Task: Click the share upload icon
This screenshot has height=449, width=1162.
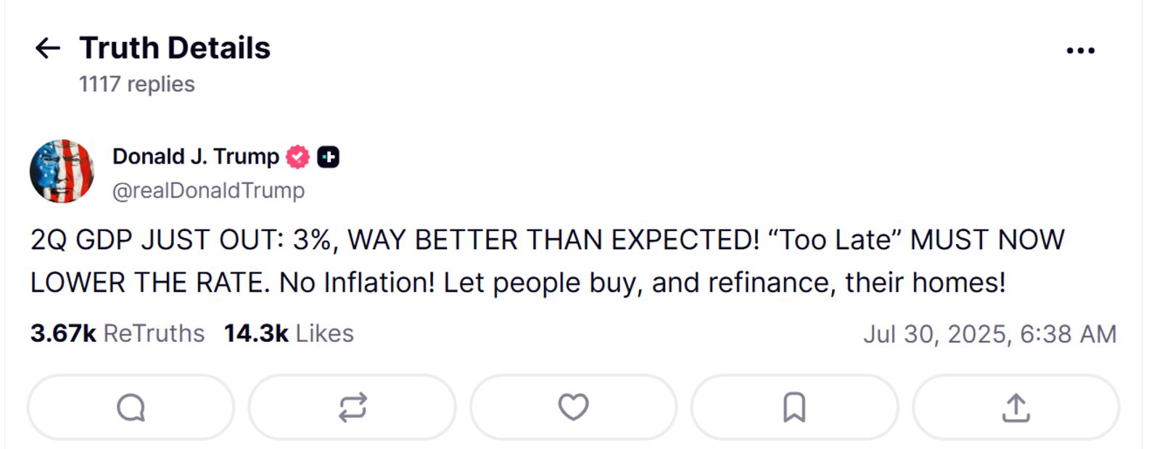Action: point(1015,407)
